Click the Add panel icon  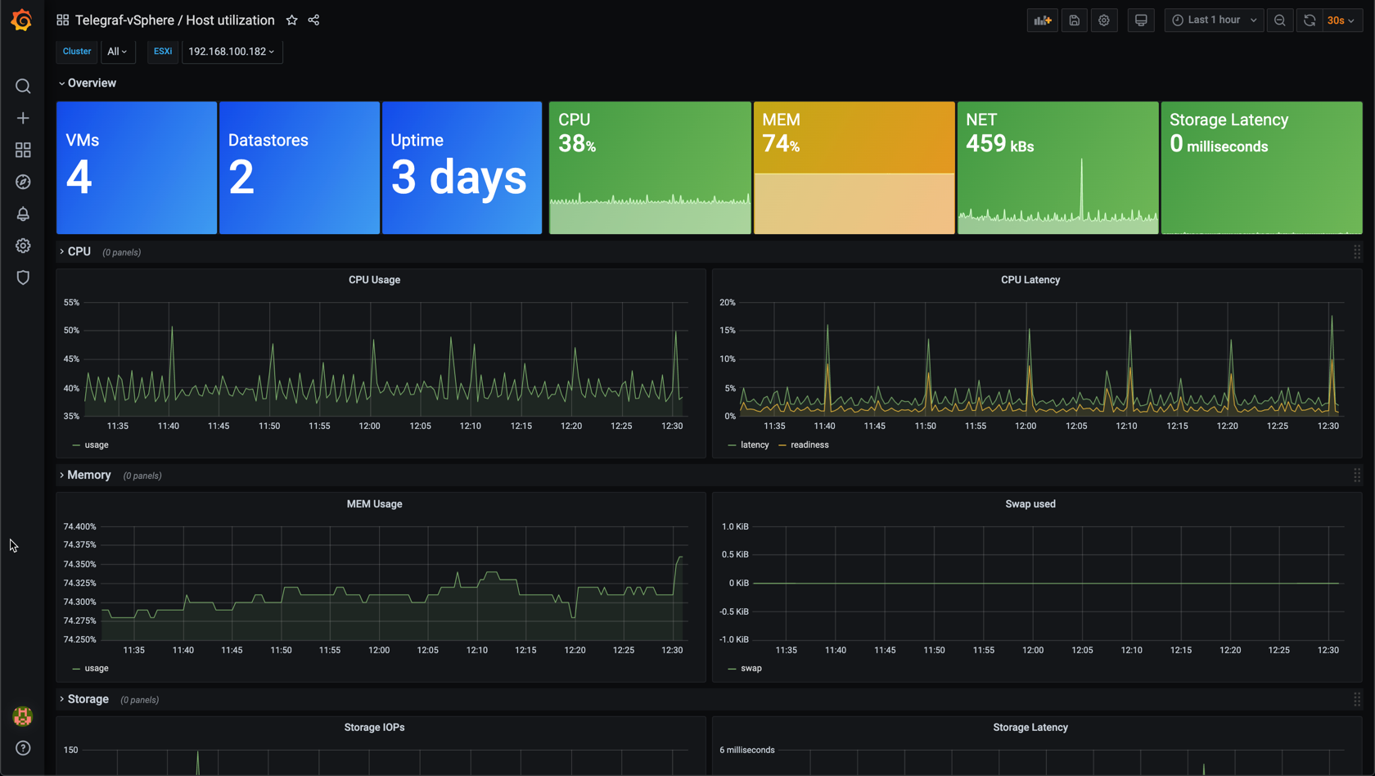coord(1043,20)
